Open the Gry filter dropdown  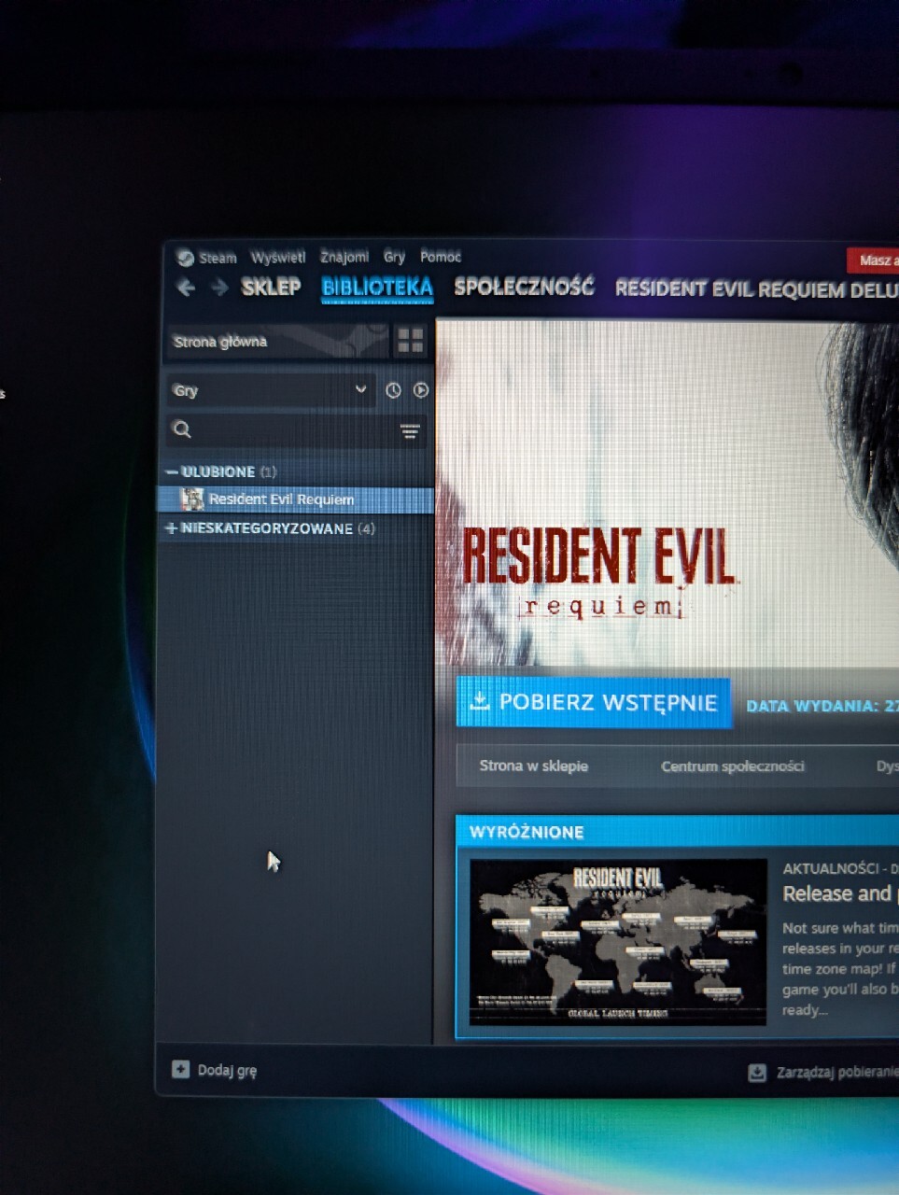click(x=271, y=390)
